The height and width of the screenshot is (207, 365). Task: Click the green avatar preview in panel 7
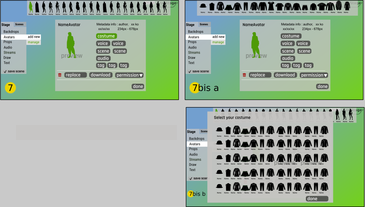[71, 45]
